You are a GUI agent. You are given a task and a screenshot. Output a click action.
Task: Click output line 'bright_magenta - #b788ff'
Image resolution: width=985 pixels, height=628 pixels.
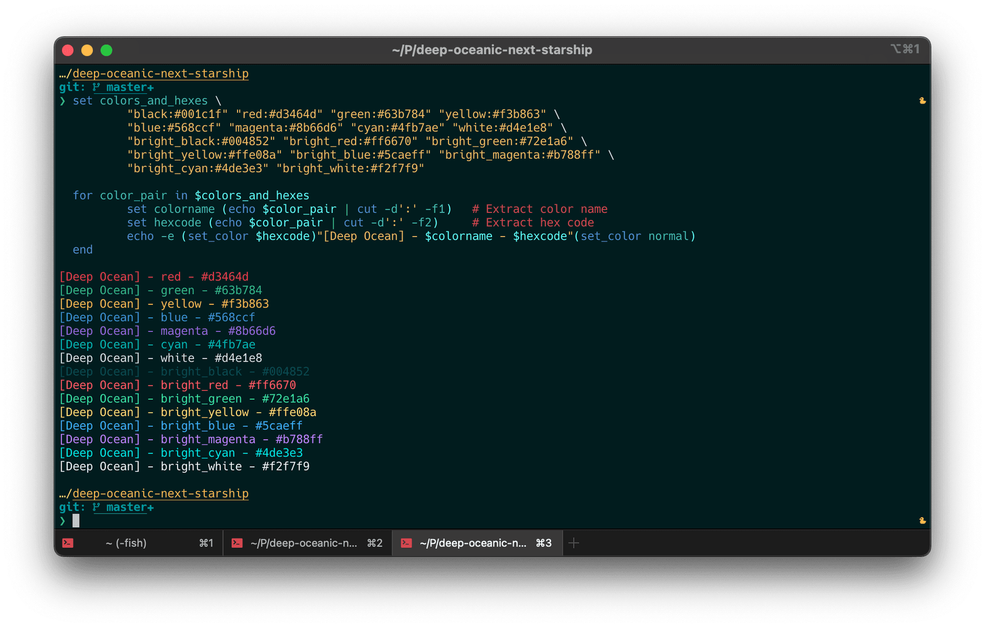(x=191, y=439)
